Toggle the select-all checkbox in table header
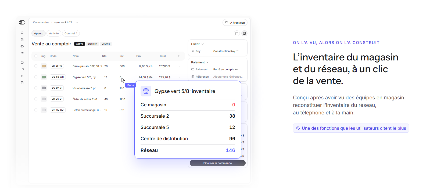Viewport: 430px width, 188px height. click(x=36, y=56)
